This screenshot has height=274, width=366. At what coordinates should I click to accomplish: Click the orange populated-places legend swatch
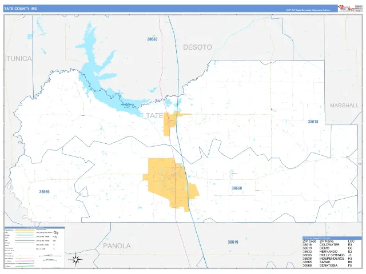coord(25,230)
